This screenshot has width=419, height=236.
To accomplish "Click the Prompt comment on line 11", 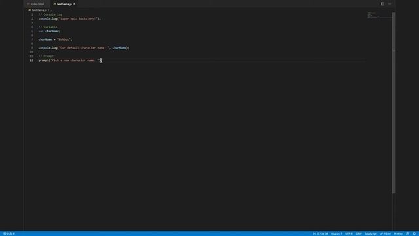I will 46,56.
